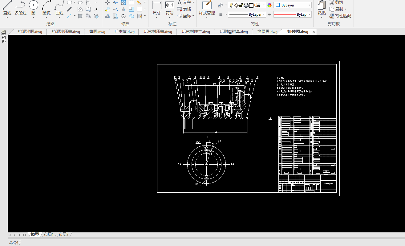405x246 pixels.
Task: Expand the 0层 layer dropdown
Action: tap(264, 5)
